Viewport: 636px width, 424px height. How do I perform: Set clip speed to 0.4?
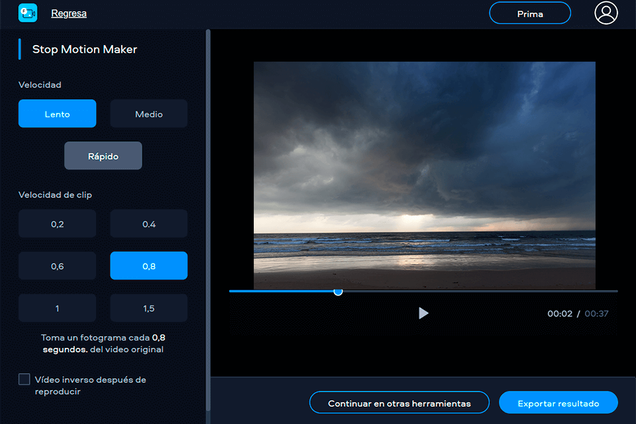(148, 223)
